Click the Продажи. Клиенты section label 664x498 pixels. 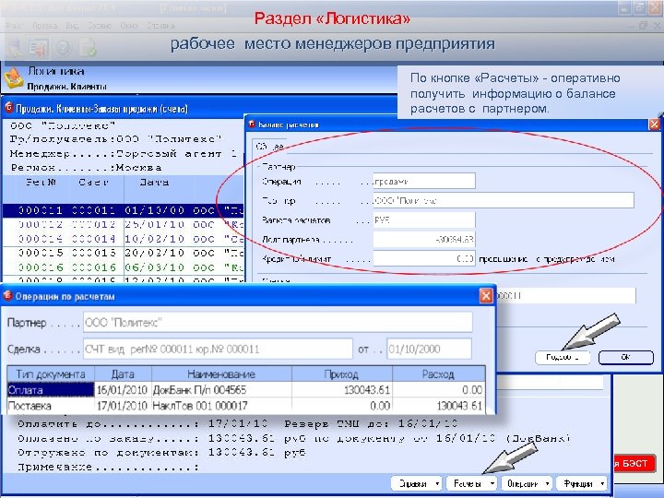pos(67,87)
